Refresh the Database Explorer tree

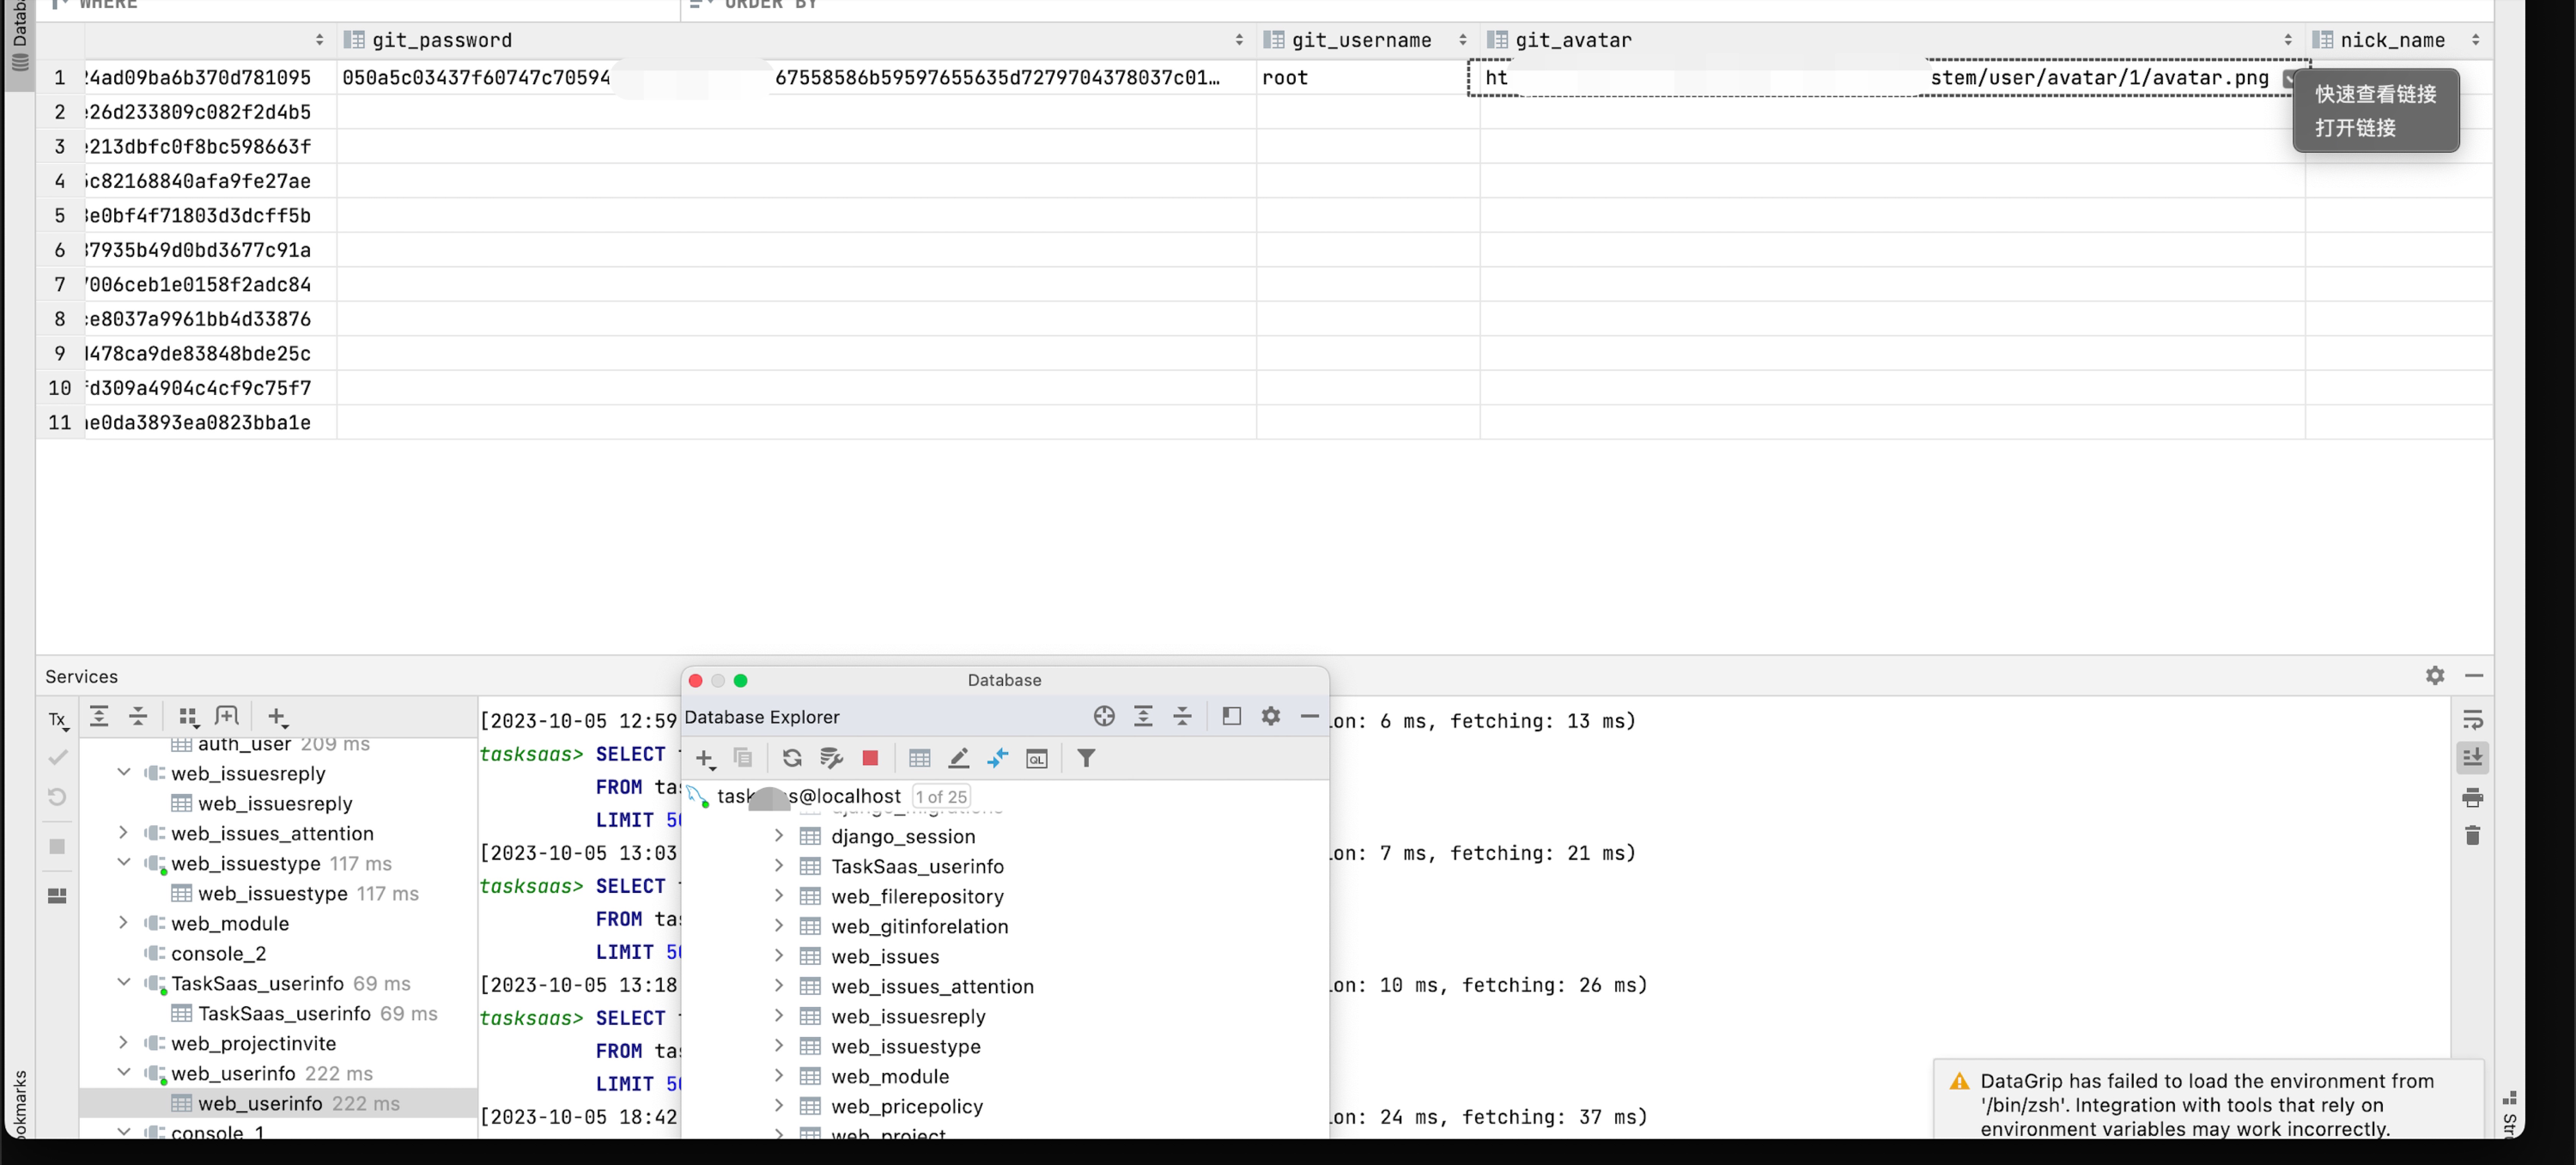point(791,758)
